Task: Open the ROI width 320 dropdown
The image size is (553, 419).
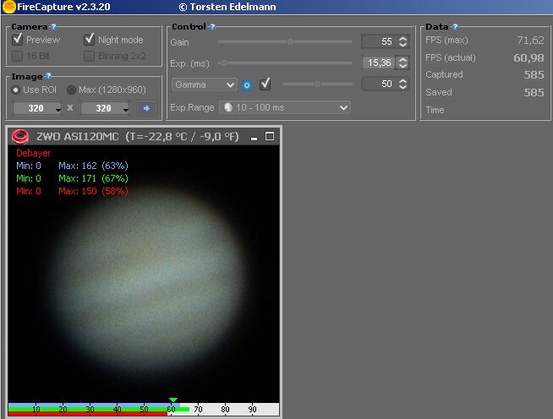Action: tap(38, 108)
